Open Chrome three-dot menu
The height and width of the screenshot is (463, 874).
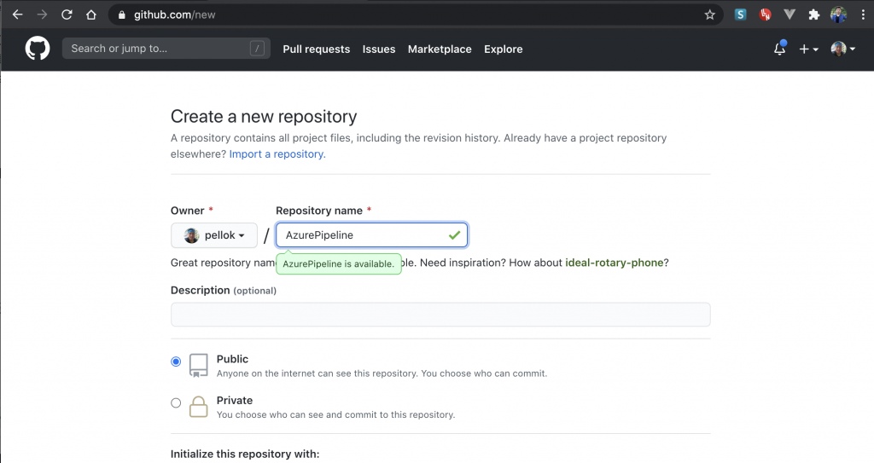click(x=862, y=14)
